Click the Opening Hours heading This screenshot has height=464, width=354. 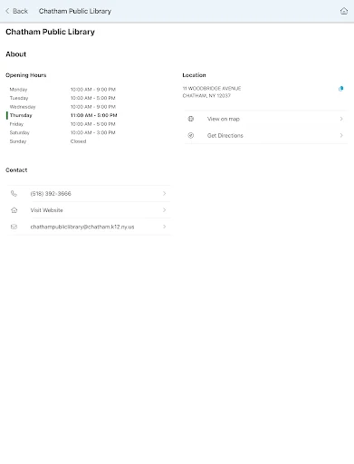click(26, 75)
